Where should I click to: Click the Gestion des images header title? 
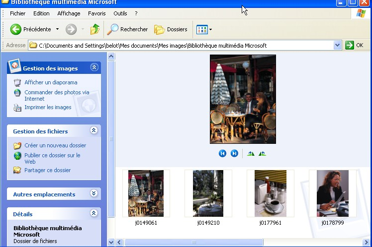50,68
